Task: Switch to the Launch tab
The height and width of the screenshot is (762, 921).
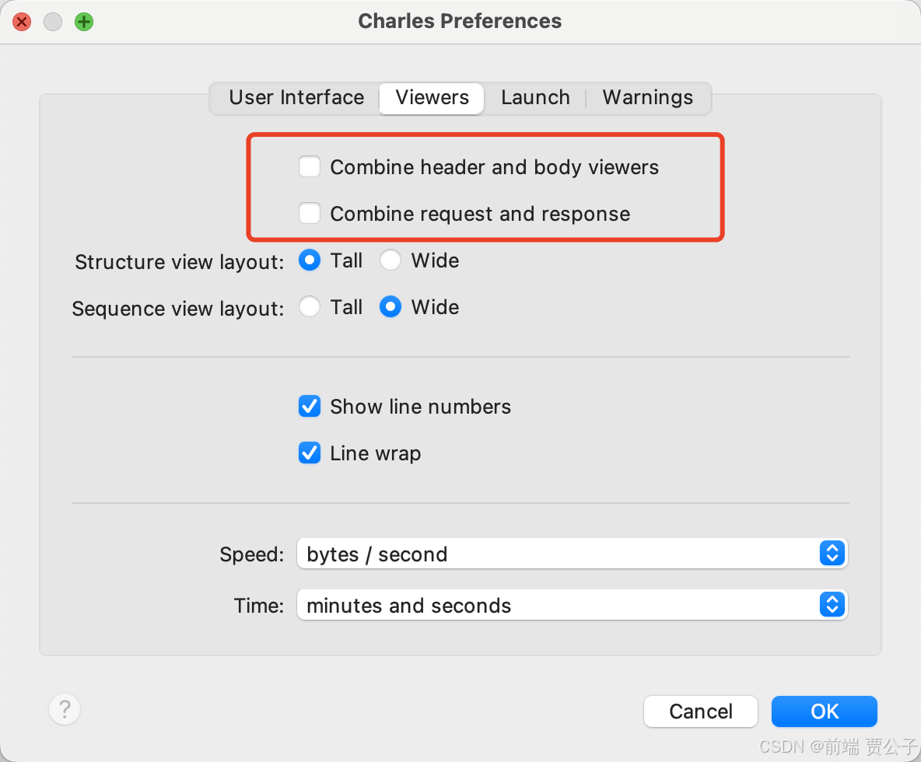Action: (x=535, y=98)
